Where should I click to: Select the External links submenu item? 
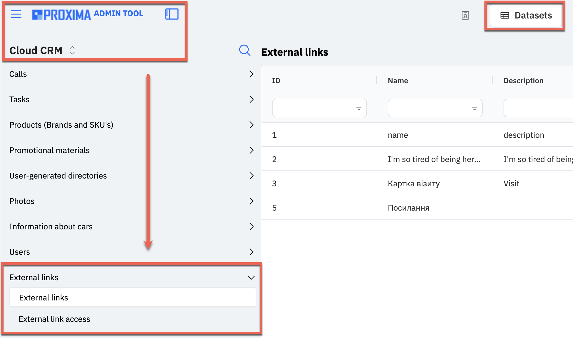[x=133, y=297]
